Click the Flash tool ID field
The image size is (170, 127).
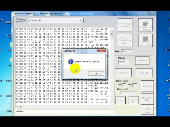pyautogui.click(x=128, y=93)
